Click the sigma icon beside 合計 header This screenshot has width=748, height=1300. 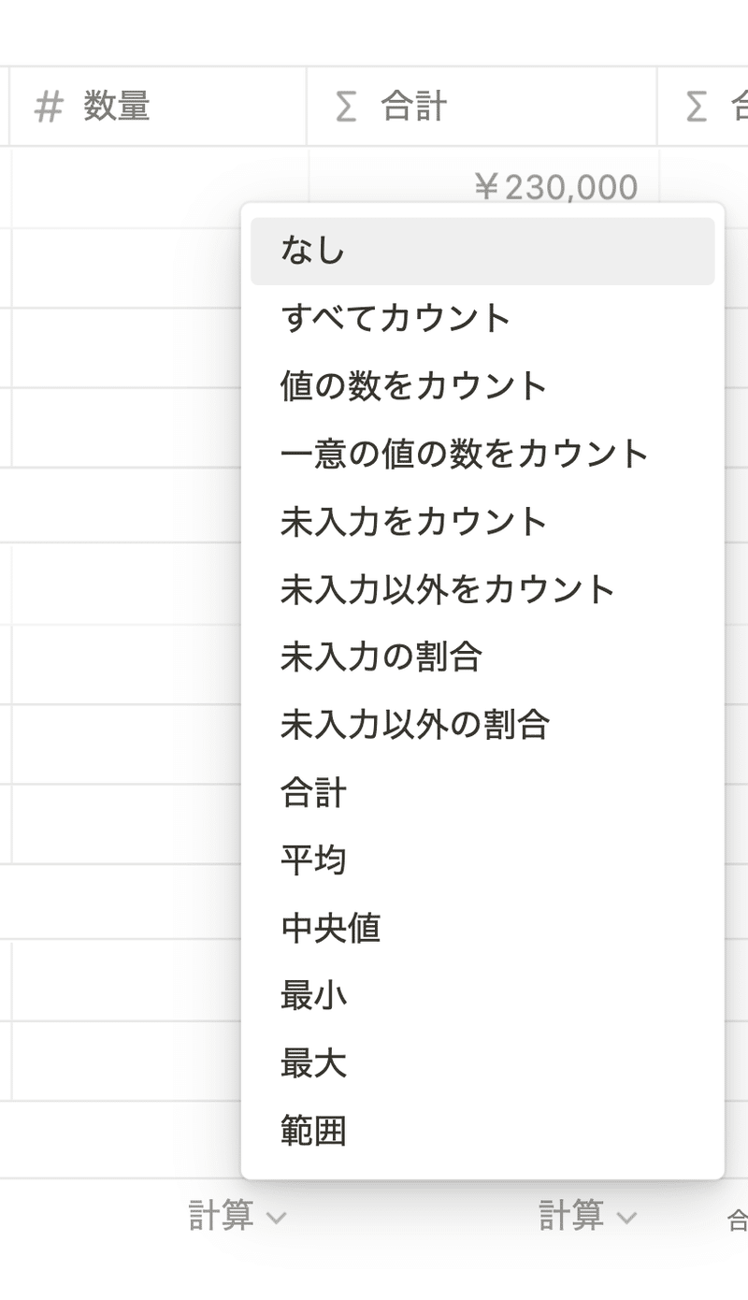346,107
